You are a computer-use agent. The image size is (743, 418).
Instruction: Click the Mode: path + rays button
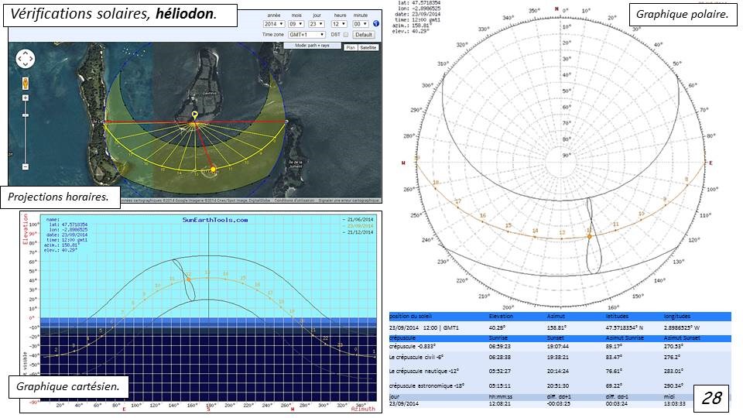(x=311, y=46)
